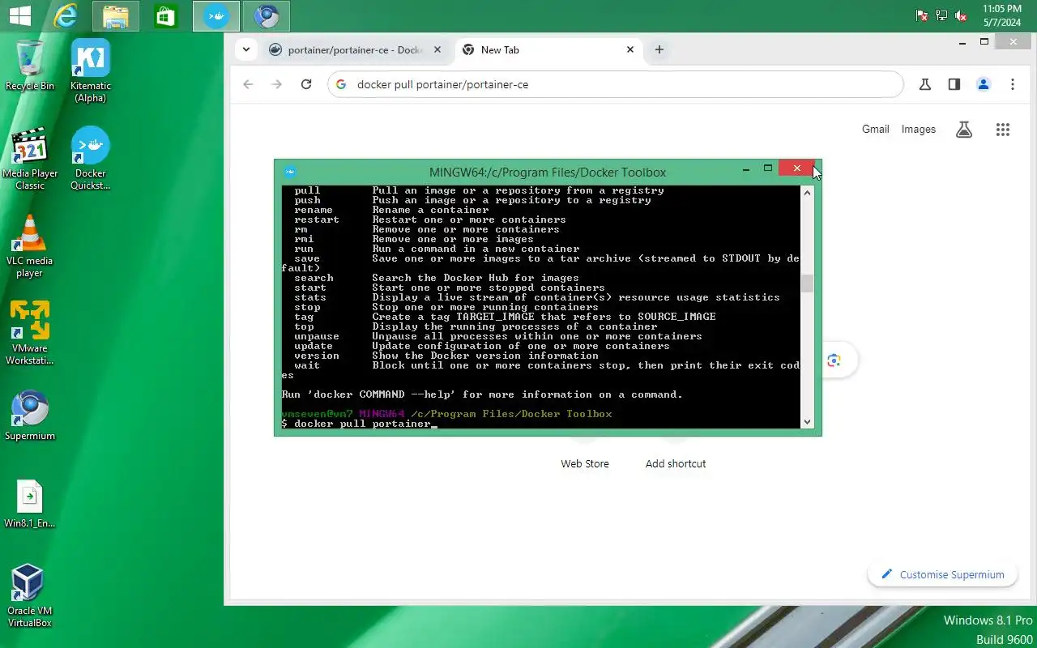Minimize the MINGW64 terminal window
Screen dimensions: 1037x648
click(x=746, y=168)
